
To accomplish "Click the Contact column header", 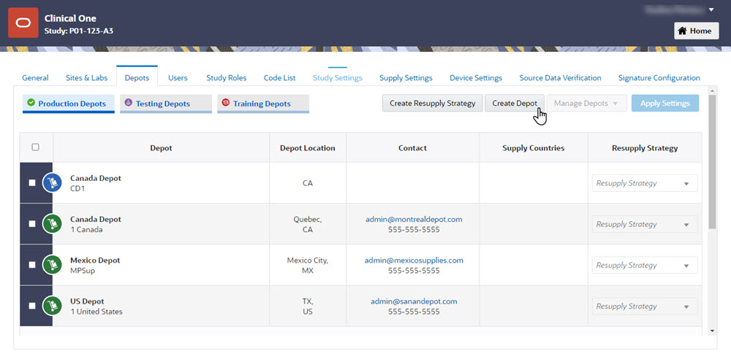I will pos(412,147).
